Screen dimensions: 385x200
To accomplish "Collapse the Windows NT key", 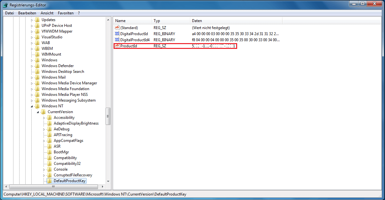I will [32, 106].
